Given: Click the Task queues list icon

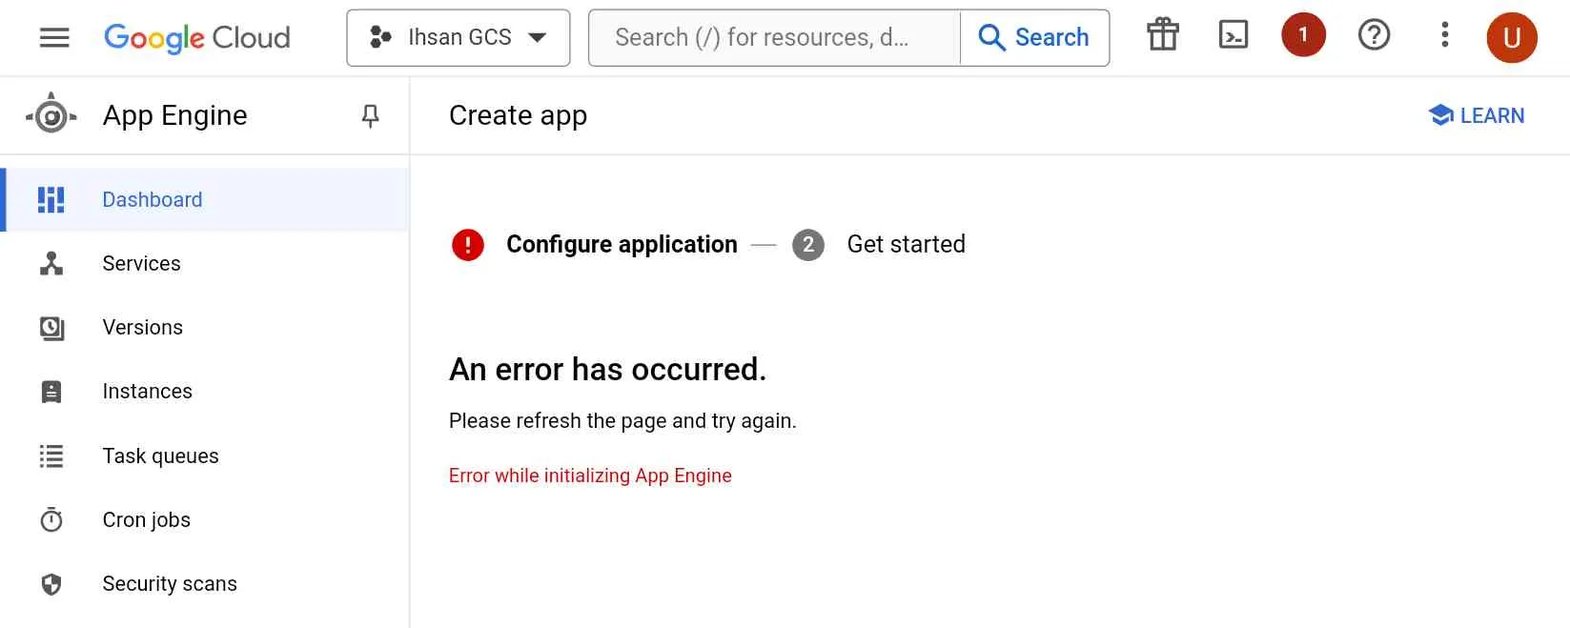Looking at the screenshot, I should coord(51,456).
